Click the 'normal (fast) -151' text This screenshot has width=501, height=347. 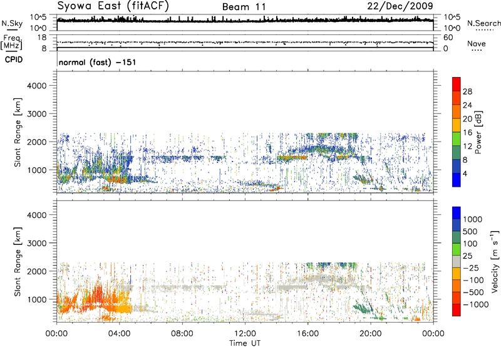tap(97, 62)
